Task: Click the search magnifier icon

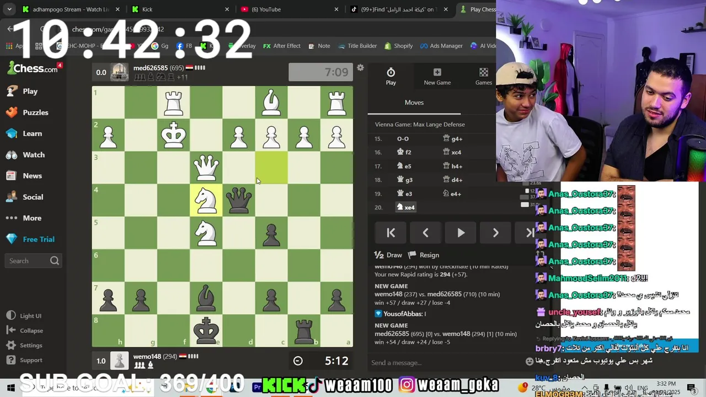Action: click(55, 261)
